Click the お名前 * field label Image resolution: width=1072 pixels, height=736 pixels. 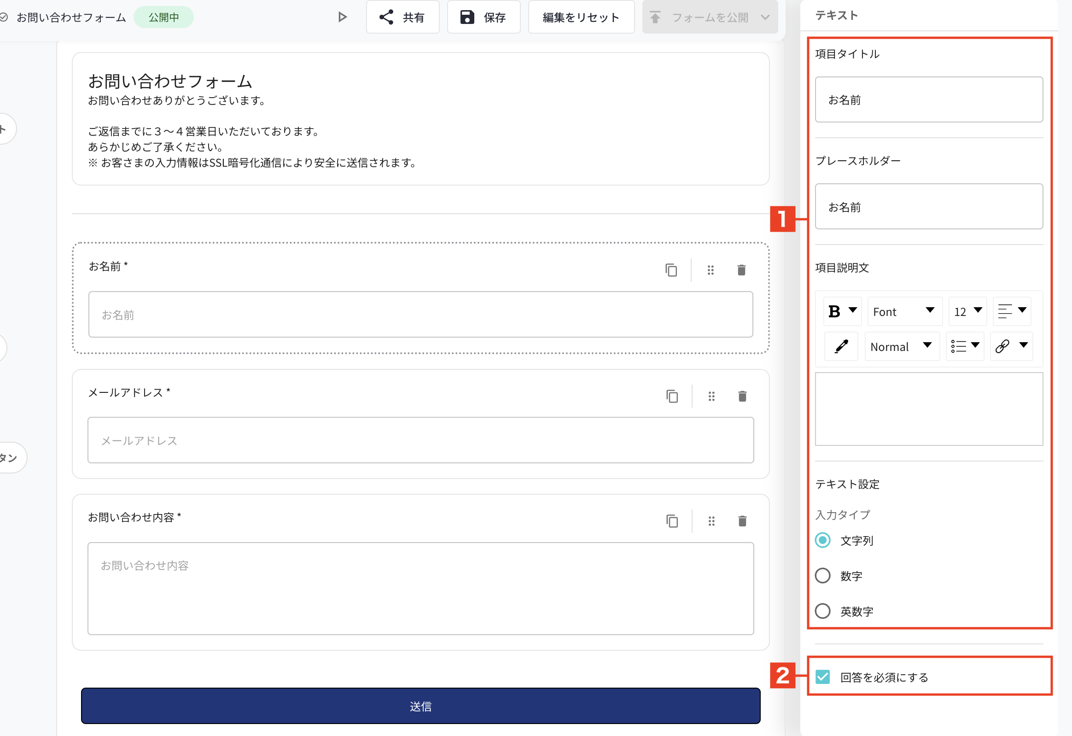[108, 266]
